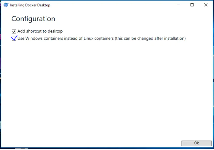
Task: Minimize the Docker Desktop installer window
Action: coord(179,5)
